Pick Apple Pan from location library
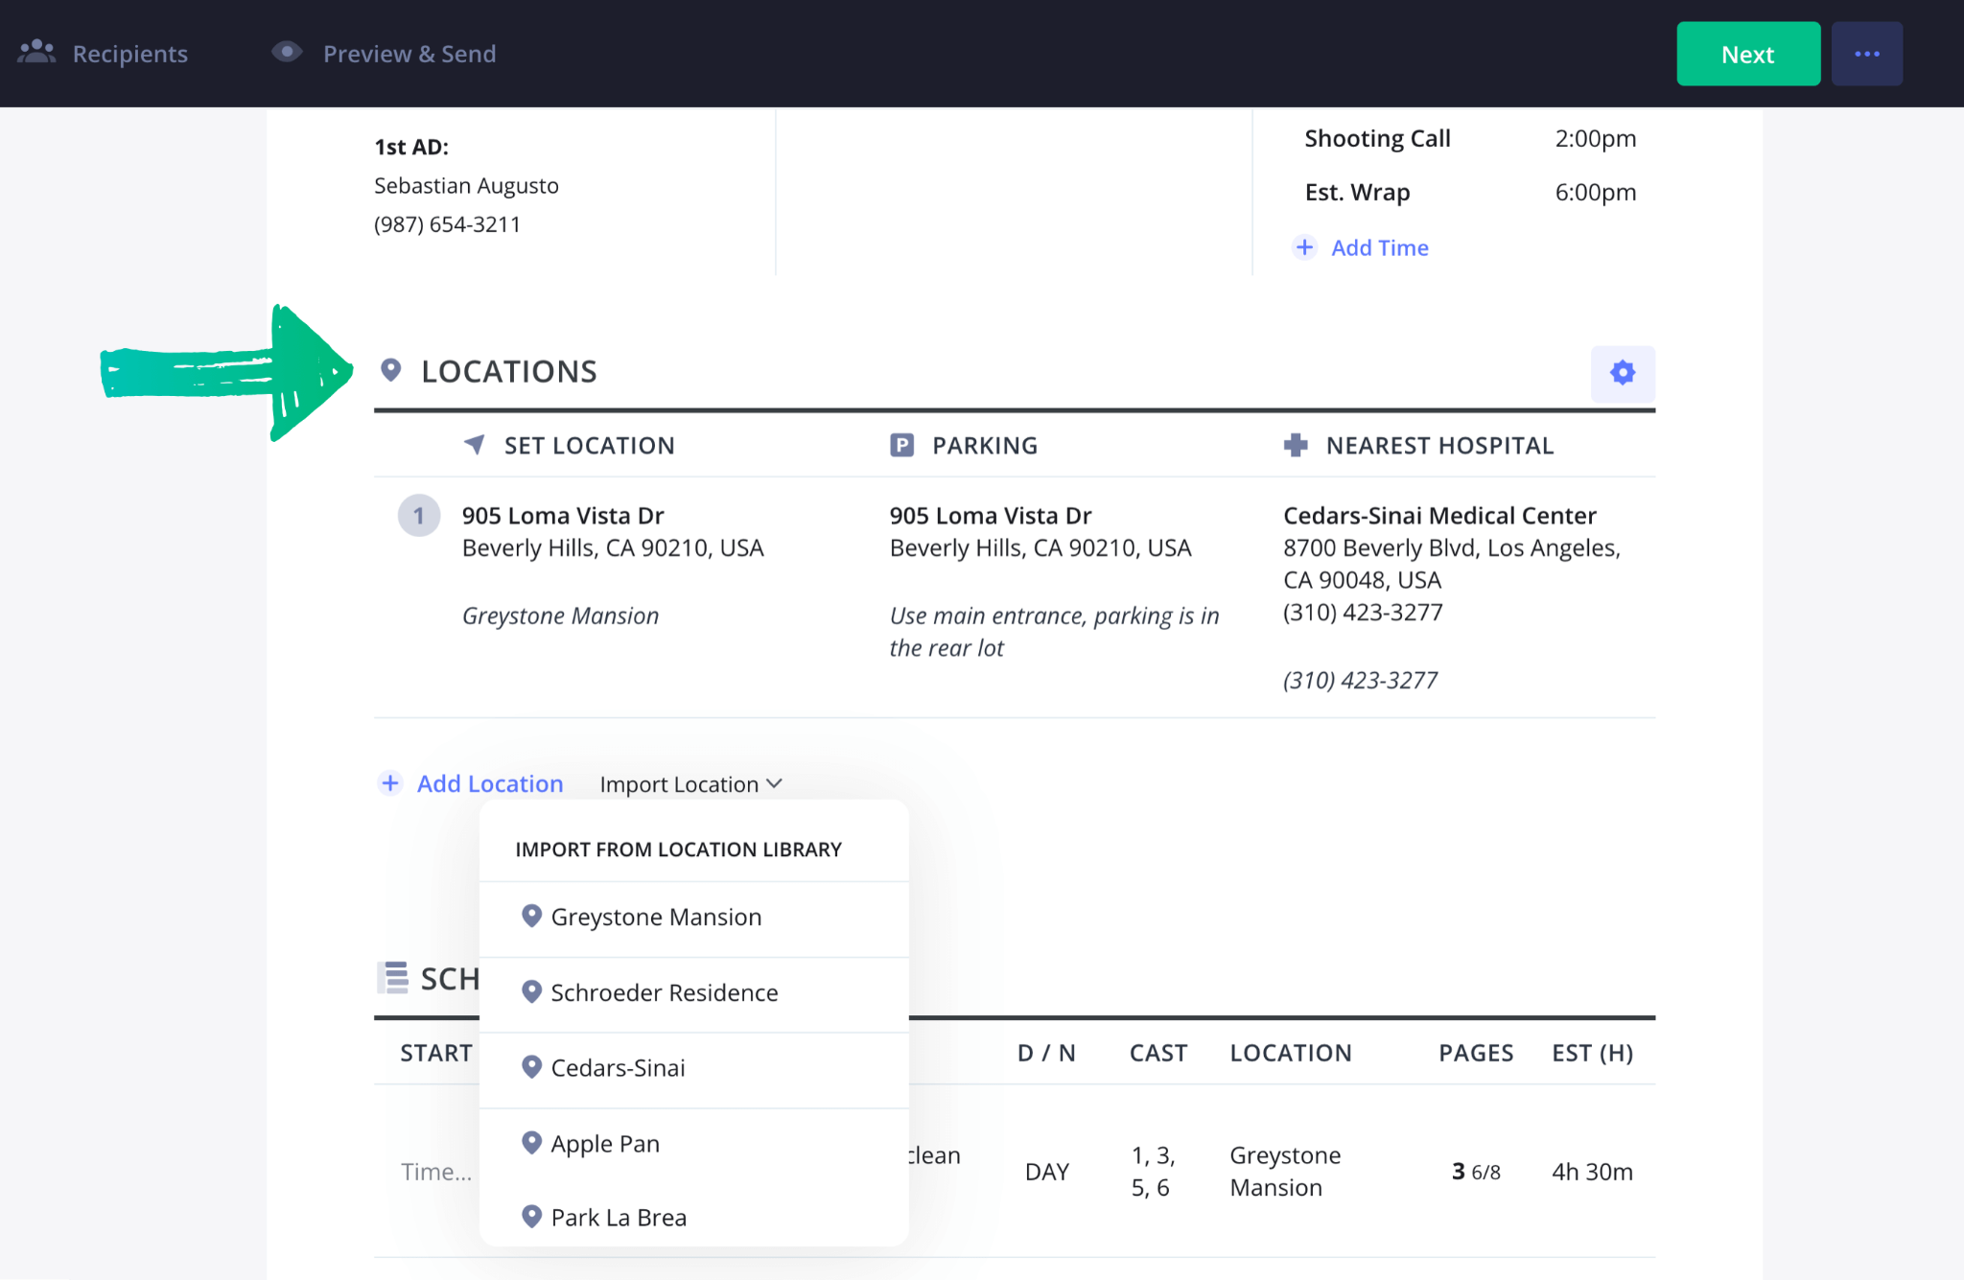The height and width of the screenshot is (1280, 1964). pos(605,1143)
